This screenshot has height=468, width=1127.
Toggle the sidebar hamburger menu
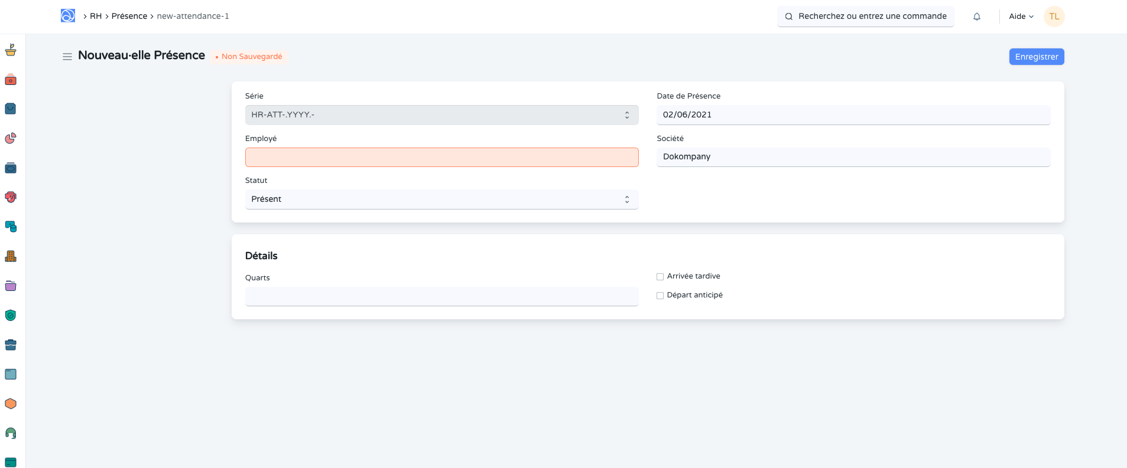[x=67, y=57]
